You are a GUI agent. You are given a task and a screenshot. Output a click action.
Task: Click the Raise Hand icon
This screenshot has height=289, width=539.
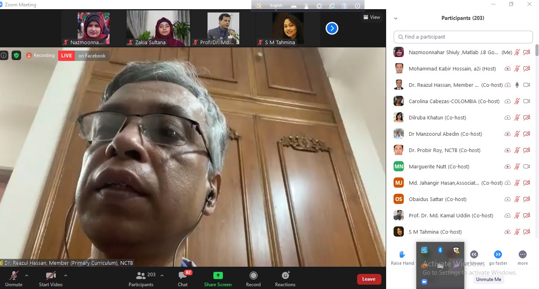pyautogui.click(x=402, y=254)
